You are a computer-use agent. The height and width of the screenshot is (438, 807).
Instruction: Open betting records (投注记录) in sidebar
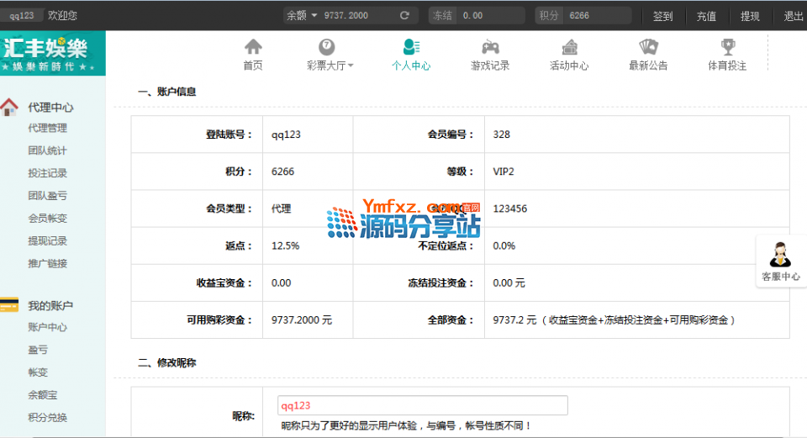(x=47, y=173)
